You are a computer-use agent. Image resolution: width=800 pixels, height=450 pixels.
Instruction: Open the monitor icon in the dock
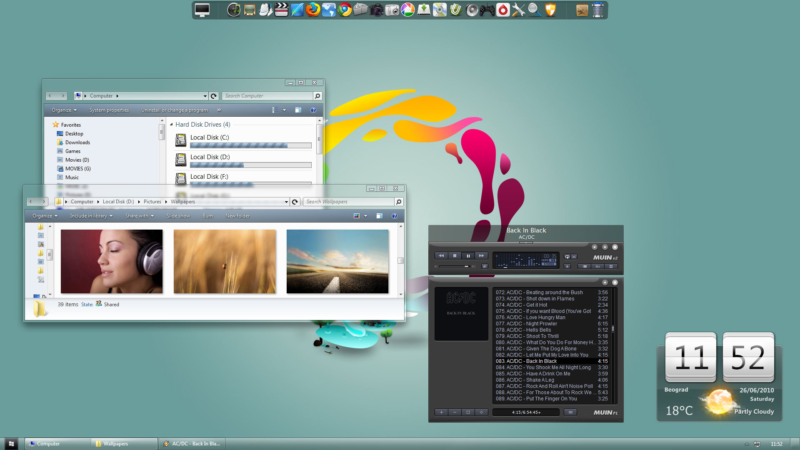pos(202,10)
